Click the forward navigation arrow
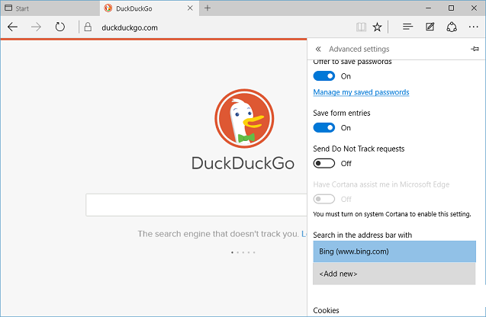 coord(36,27)
